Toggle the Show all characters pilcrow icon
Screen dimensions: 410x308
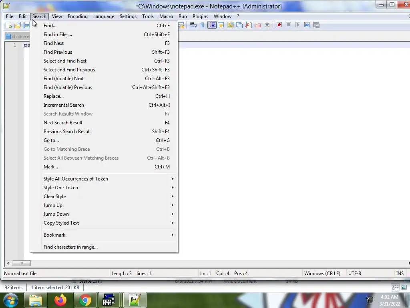point(202,25)
